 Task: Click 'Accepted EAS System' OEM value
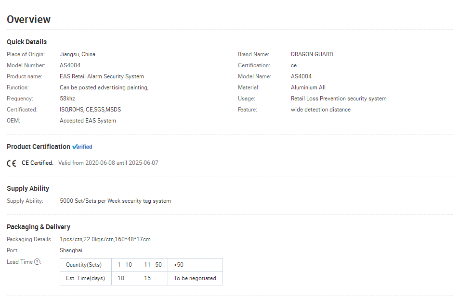pos(88,121)
